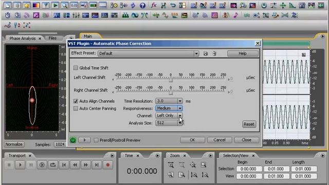Open the Time panel options menu arrow
Screen dimensions: 329x185
point(158,156)
